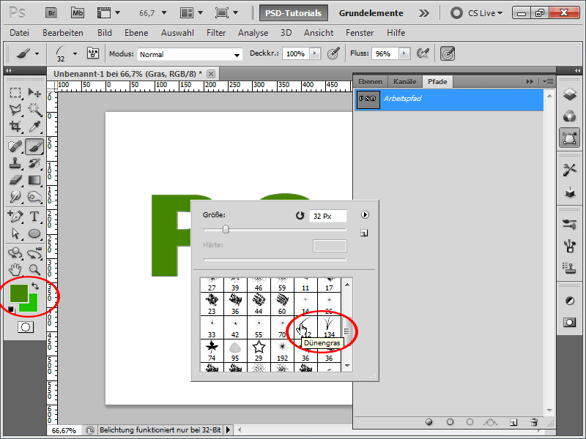Image resolution: width=586 pixels, height=439 pixels.
Task: Switch to the Ebenen tab
Action: click(x=370, y=81)
